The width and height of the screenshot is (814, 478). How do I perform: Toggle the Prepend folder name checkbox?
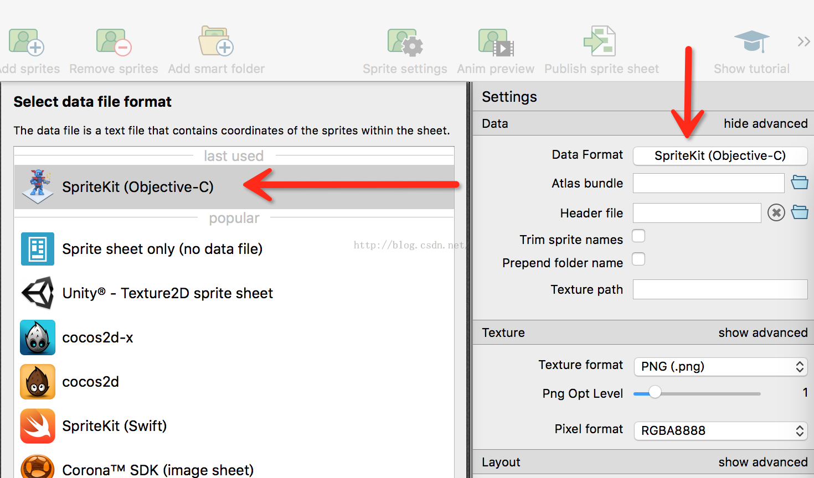tap(638, 259)
